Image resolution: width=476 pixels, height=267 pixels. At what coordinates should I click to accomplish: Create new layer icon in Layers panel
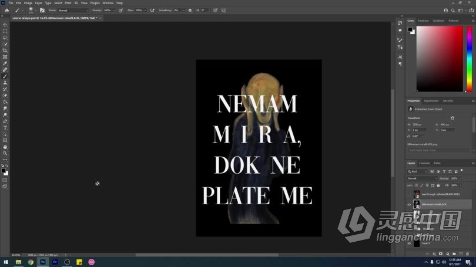coord(461,254)
